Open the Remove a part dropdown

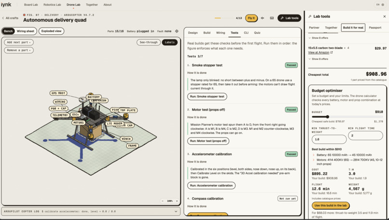[19, 50]
